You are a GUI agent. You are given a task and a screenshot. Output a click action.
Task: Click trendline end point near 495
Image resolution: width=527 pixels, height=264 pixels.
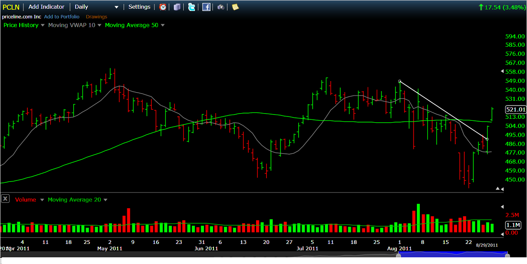pos(487,139)
